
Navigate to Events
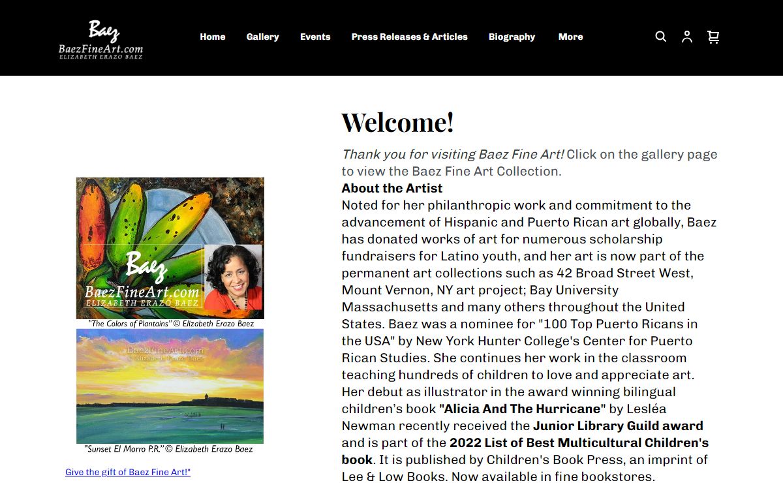pyautogui.click(x=315, y=37)
